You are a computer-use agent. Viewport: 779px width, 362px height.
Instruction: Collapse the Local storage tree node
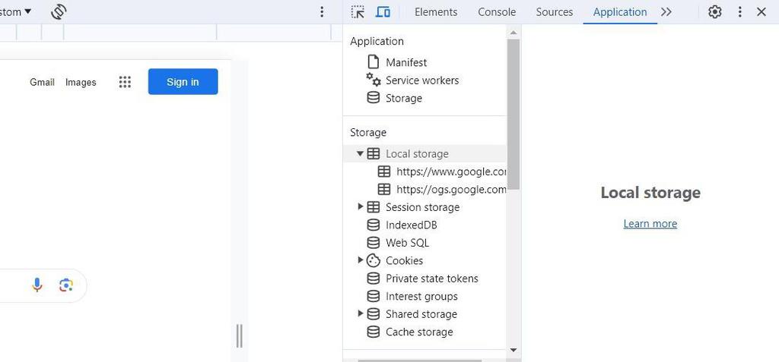361,153
